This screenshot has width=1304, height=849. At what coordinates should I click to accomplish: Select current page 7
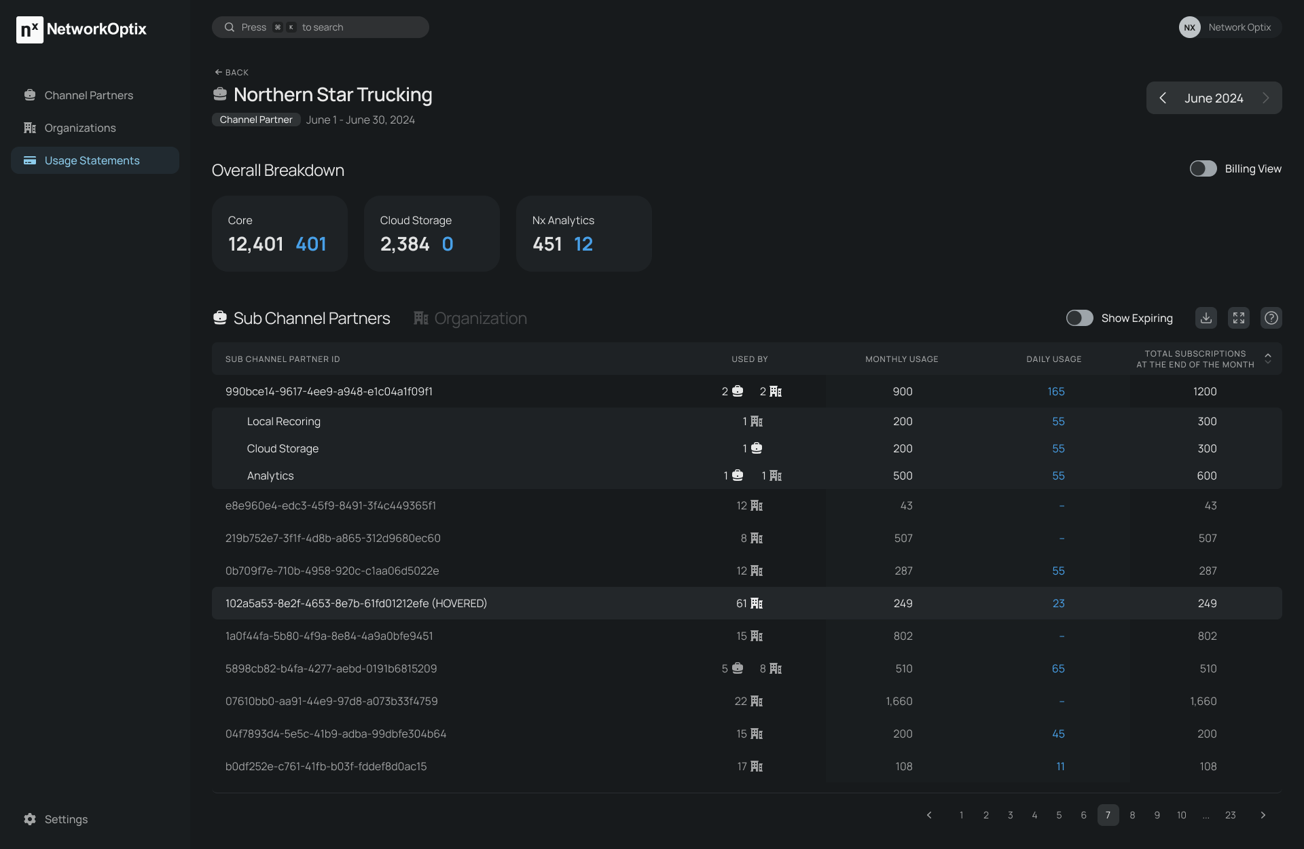click(1108, 815)
